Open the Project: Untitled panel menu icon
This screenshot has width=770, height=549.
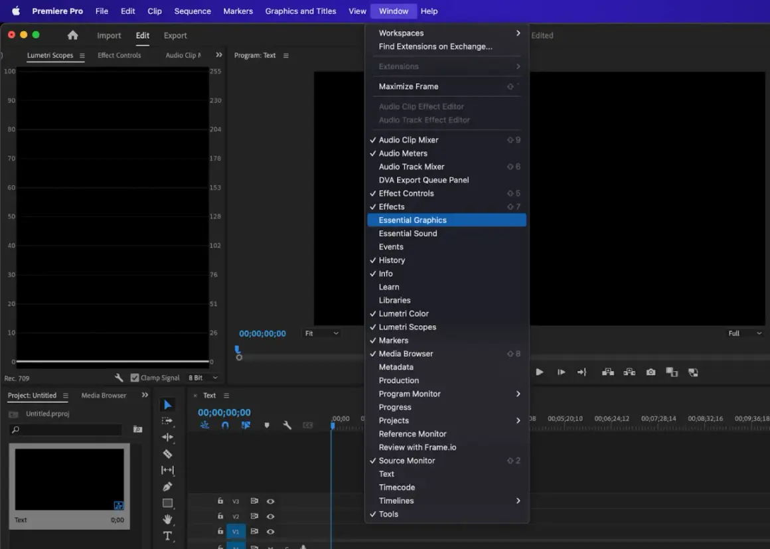coord(65,395)
